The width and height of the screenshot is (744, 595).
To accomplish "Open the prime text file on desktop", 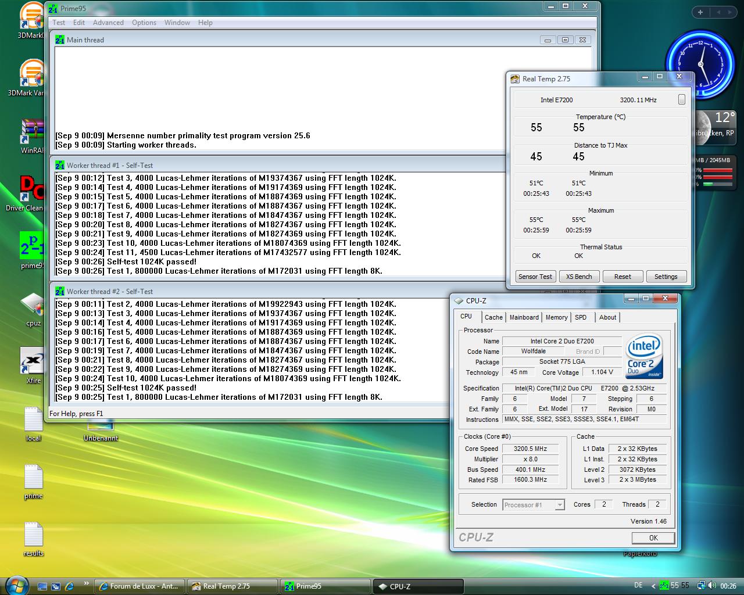I will point(33,481).
